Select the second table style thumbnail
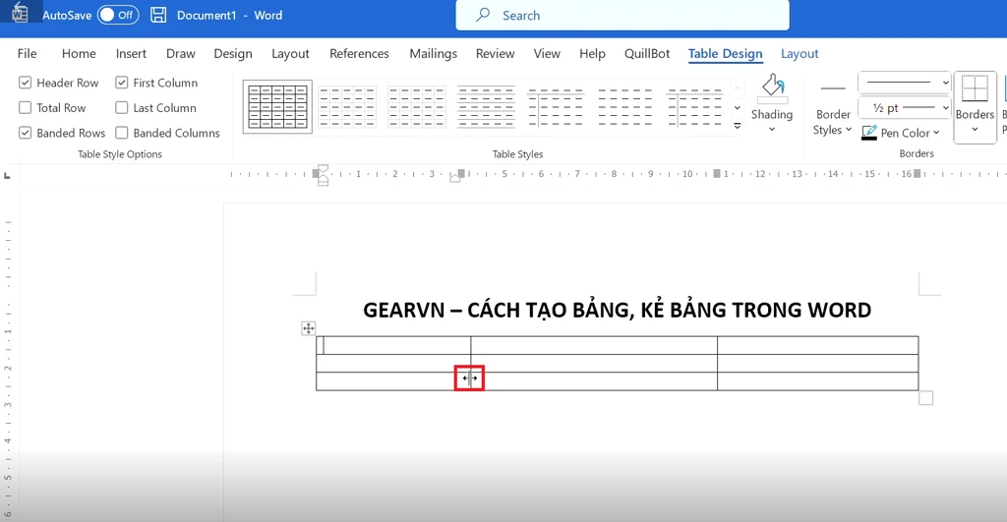This screenshot has width=1007, height=522. coord(347,106)
